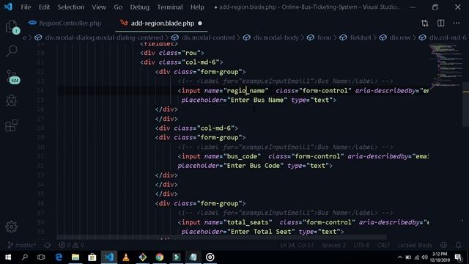Click Ln 24, Col 51 cursor position
The width and height of the screenshot is (469, 264).
coord(297,245)
